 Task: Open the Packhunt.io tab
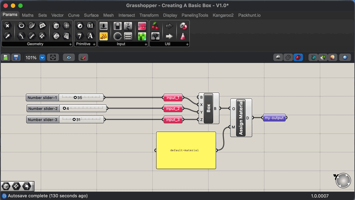point(249,15)
